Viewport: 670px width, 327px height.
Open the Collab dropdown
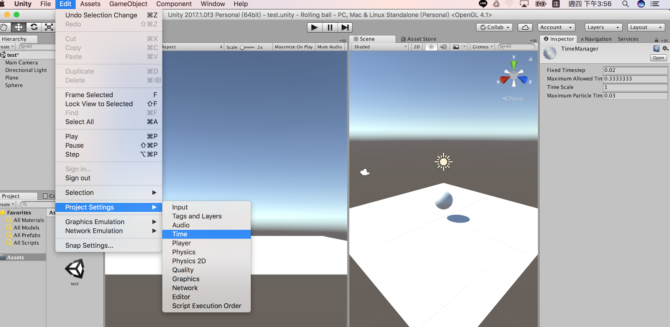pos(495,27)
